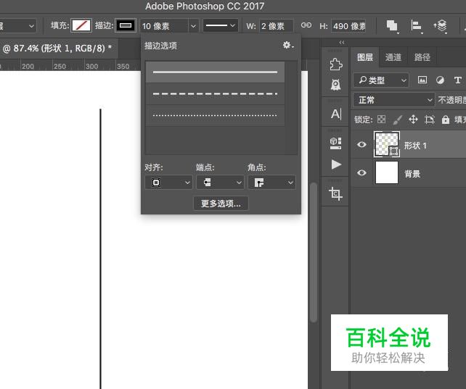Expand the collapsed panel dock arrows
The width and height of the screenshot is (466, 389).
point(342,43)
